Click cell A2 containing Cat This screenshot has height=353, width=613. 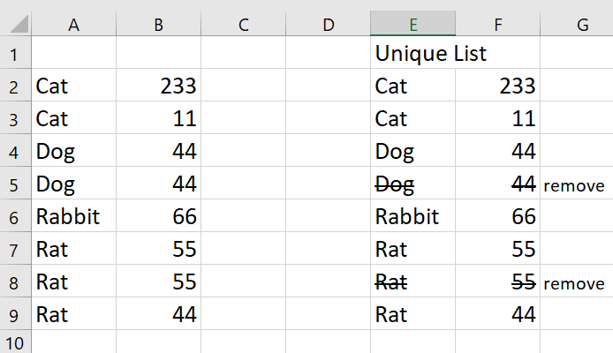pos(74,85)
